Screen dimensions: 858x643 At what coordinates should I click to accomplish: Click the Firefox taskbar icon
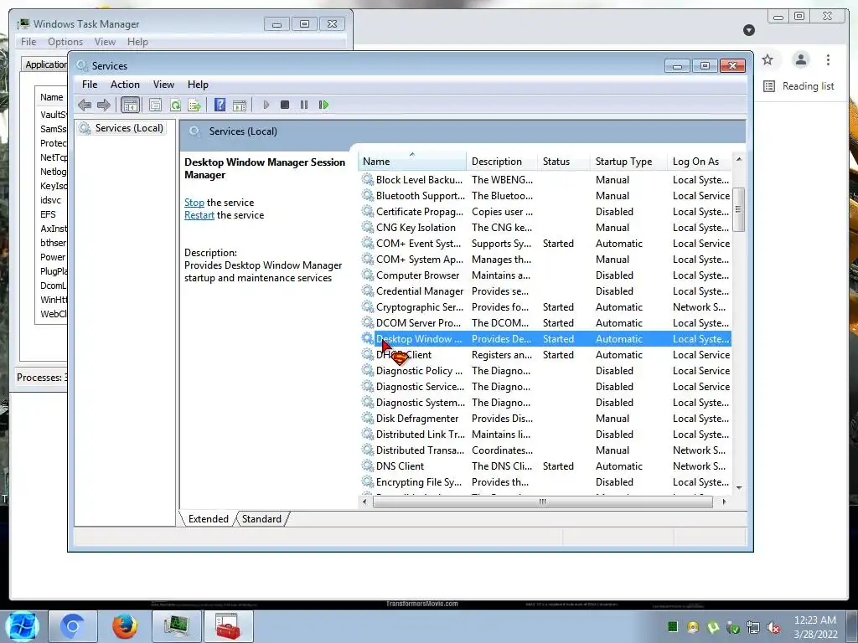pyautogui.click(x=125, y=626)
